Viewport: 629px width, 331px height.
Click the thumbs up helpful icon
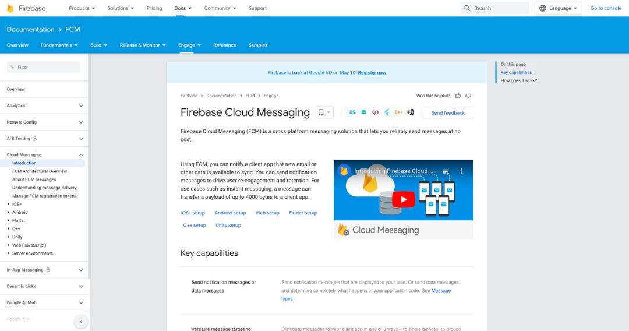[458, 96]
